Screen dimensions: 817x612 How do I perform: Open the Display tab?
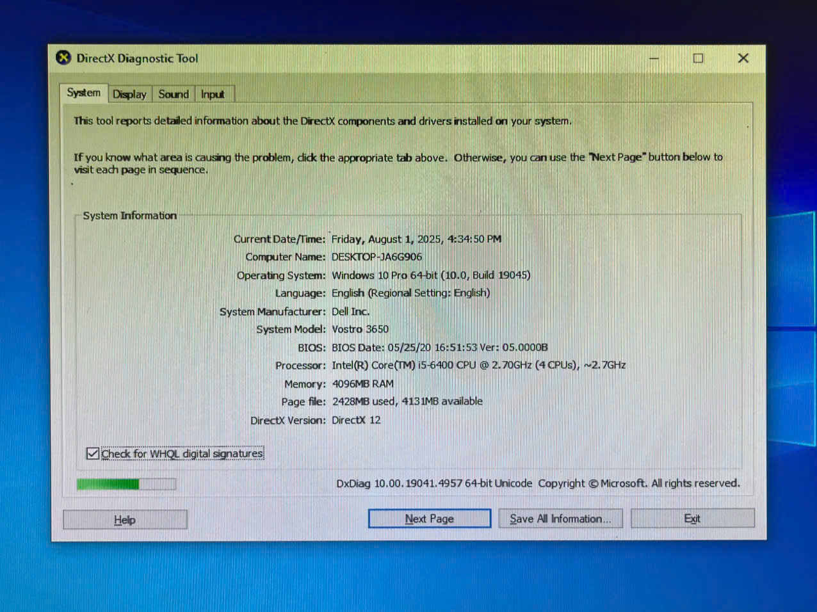coord(129,94)
